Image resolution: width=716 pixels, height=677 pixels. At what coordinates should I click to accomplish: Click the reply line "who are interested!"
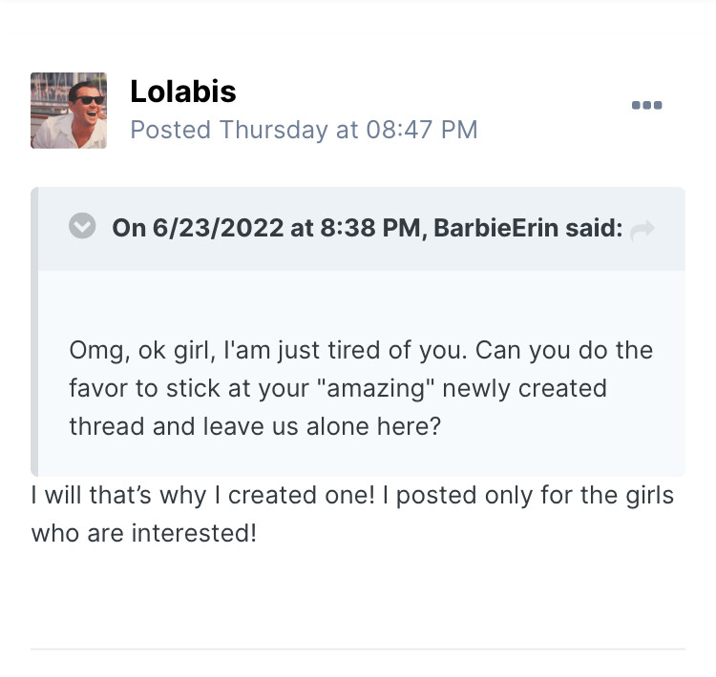coord(144,533)
